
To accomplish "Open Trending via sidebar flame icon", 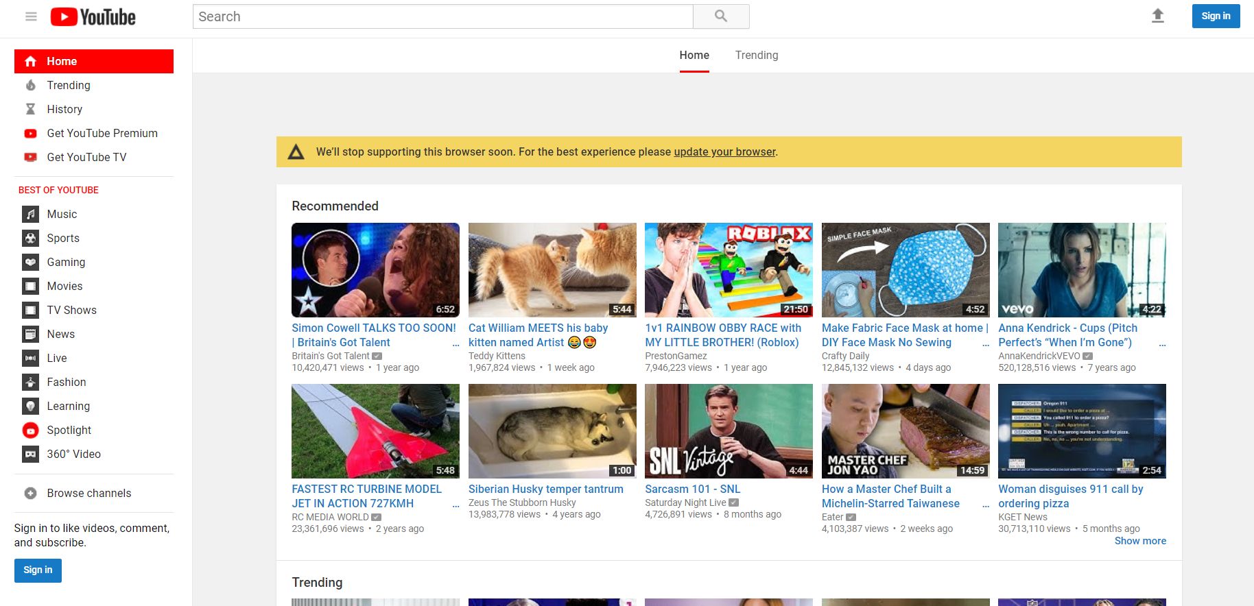I will (x=30, y=85).
